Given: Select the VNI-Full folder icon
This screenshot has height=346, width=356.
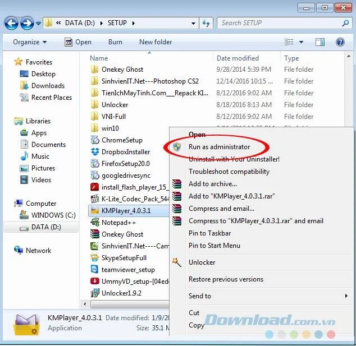Looking at the screenshot, I should (95, 117).
